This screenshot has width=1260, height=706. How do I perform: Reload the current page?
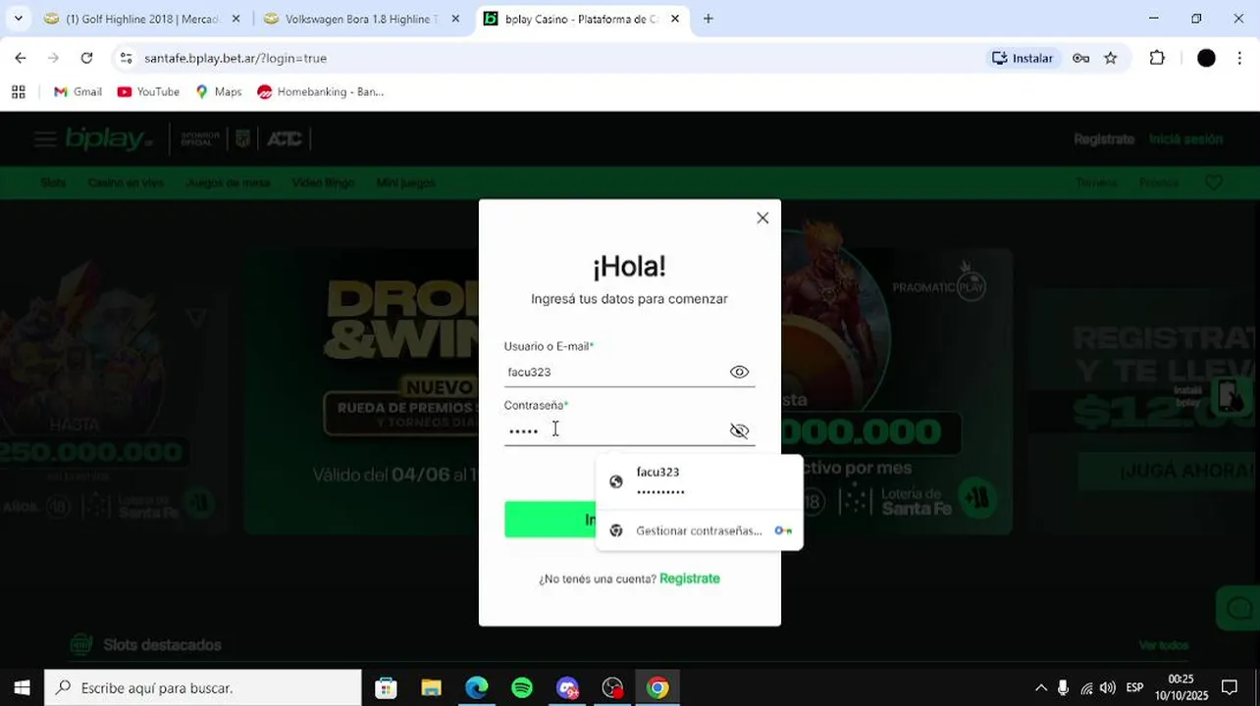pos(86,58)
